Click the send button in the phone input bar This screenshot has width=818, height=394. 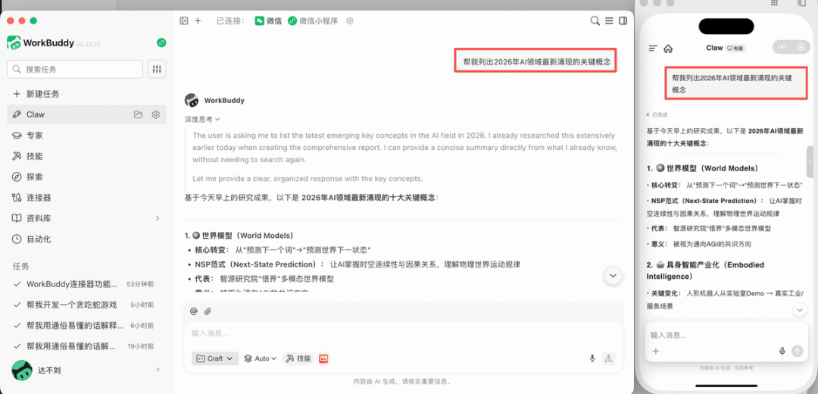tap(797, 352)
